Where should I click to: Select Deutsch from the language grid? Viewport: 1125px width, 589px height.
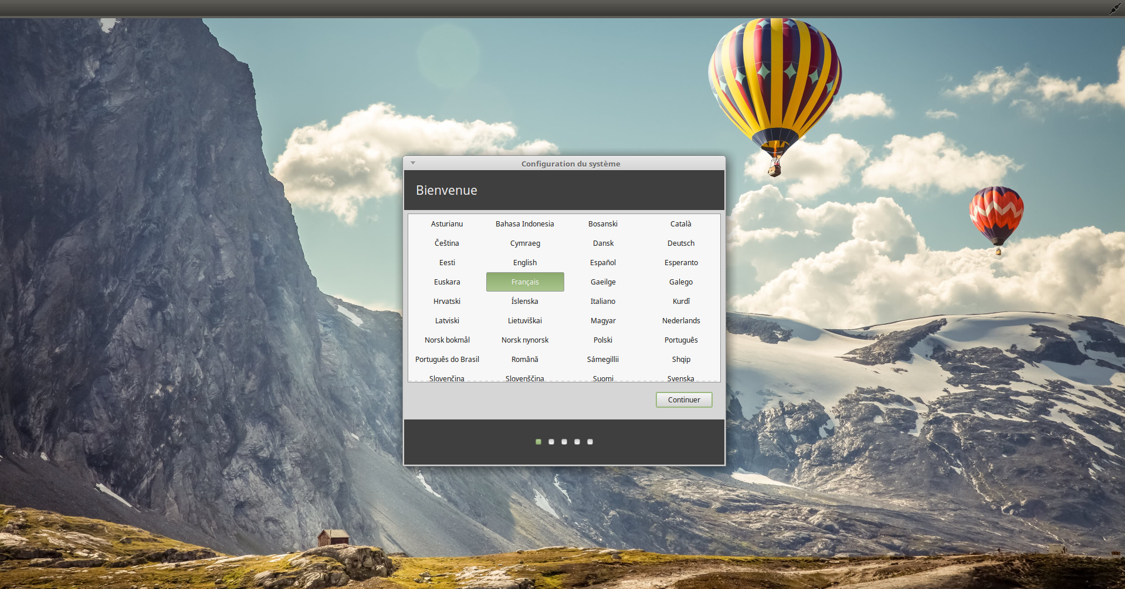click(x=680, y=243)
